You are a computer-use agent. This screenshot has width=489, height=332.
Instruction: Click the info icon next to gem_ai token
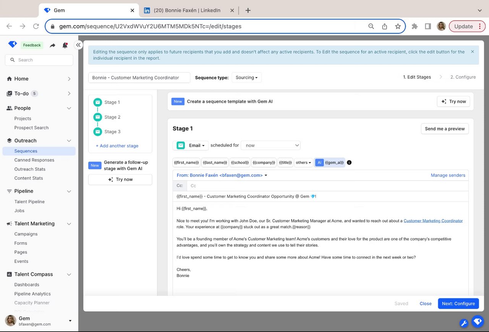pyautogui.click(x=349, y=162)
